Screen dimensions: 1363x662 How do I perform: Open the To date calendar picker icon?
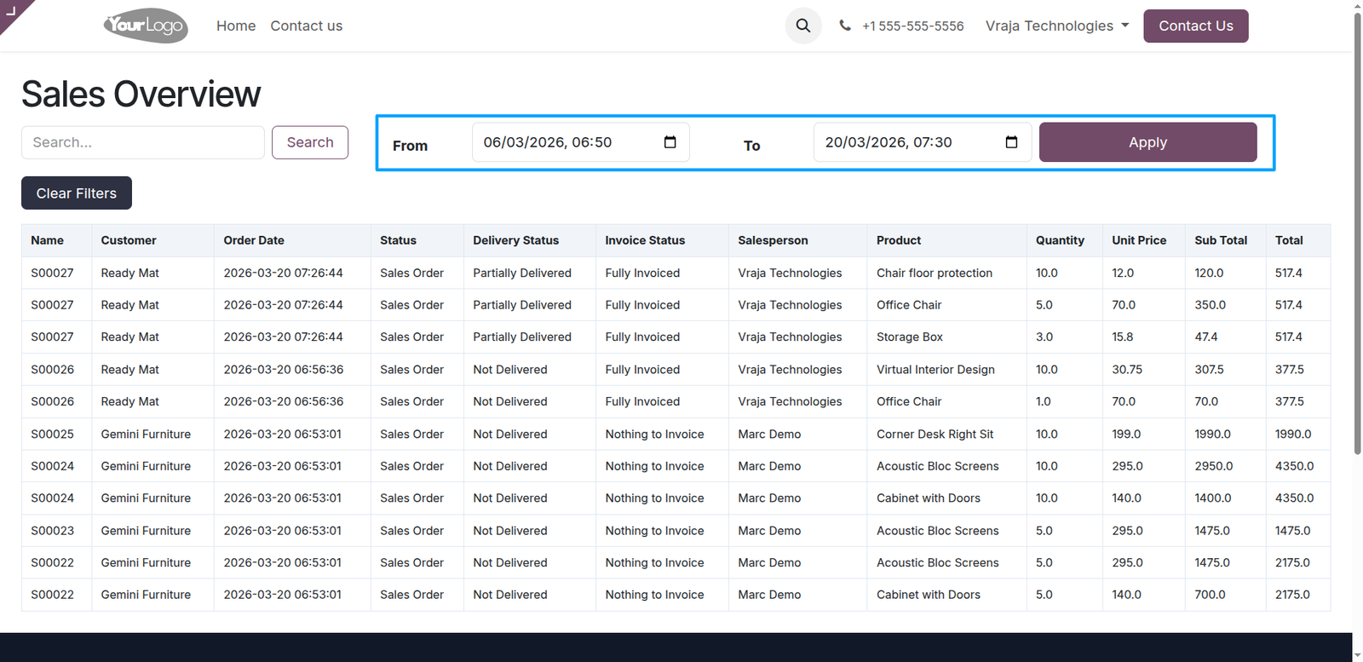point(1012,142)
